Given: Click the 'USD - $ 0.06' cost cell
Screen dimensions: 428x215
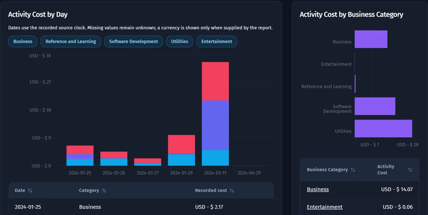Looking at the screenshot, I should (x=398, y=207).
